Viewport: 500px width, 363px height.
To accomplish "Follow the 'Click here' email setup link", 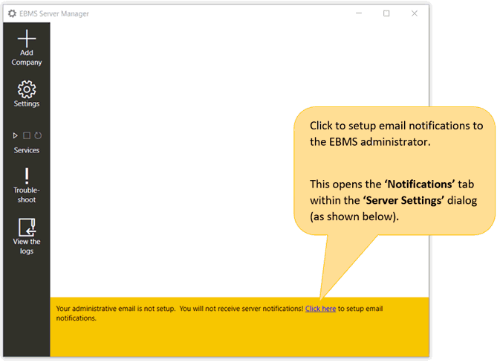I will point(320,309).
